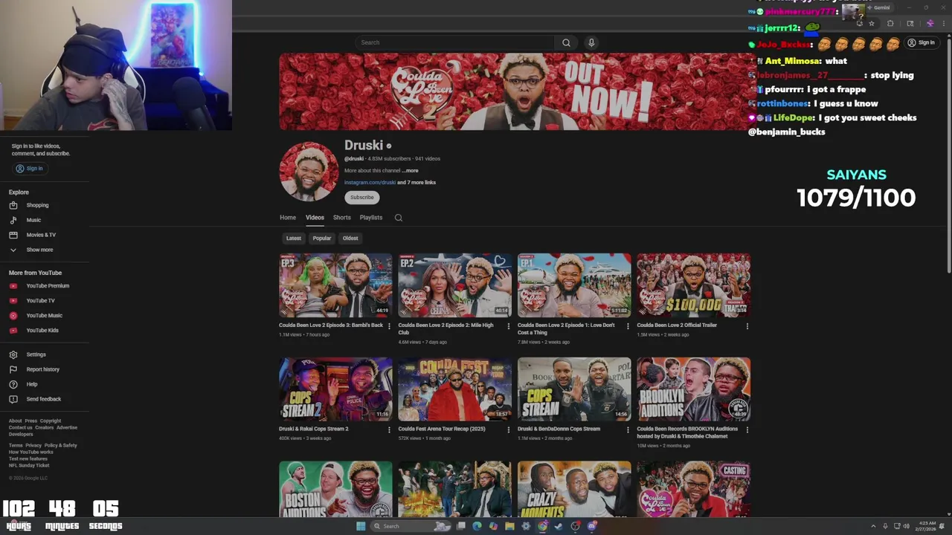Open options menu for Episode 1 video
Screen dimensions: 952x535
(x=628, y=325)
